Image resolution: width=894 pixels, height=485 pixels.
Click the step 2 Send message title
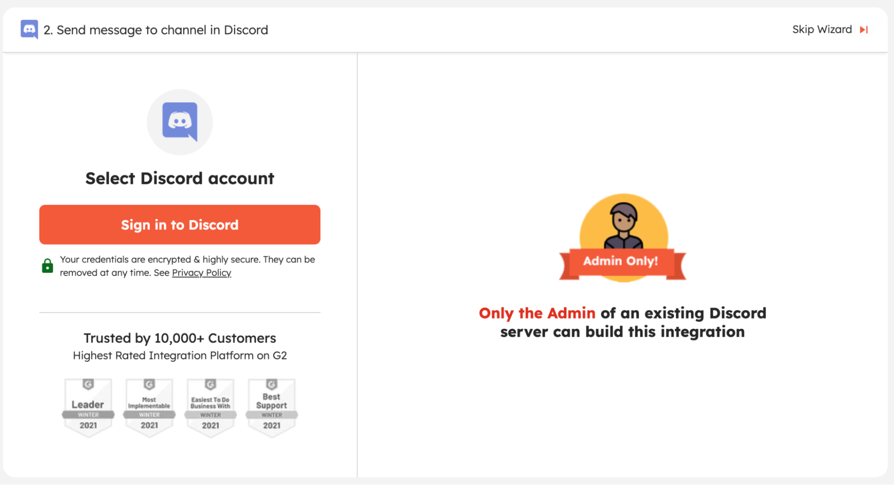[156, 30]
